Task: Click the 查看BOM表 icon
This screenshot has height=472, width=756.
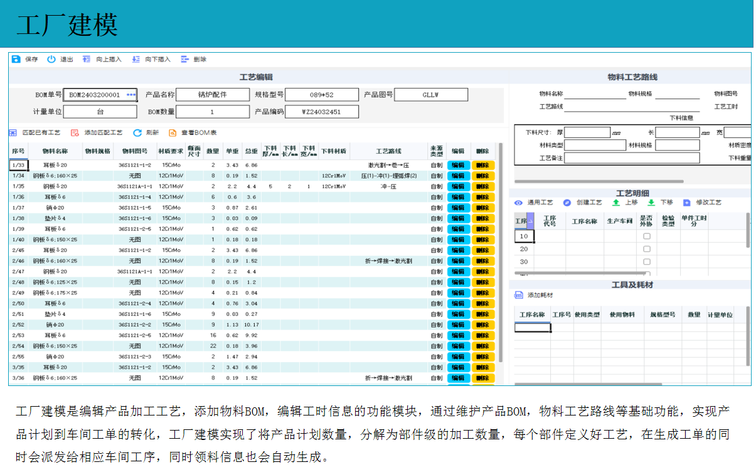Action: pos(173,133)
